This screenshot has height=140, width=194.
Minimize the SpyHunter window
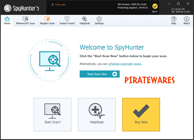[169, 4]
